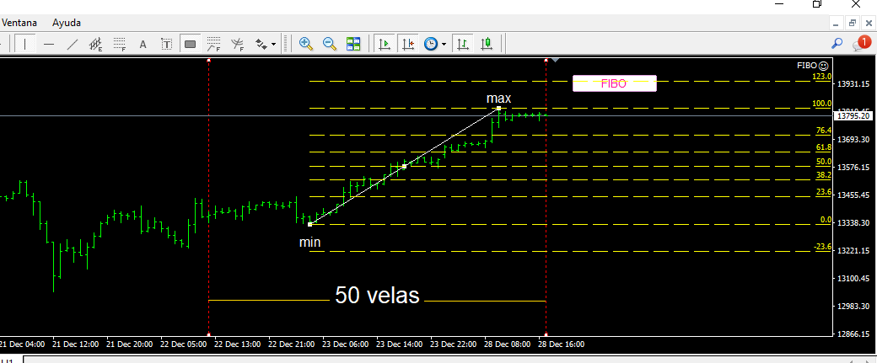Click price scale value 13221.15

click(853, 250)
